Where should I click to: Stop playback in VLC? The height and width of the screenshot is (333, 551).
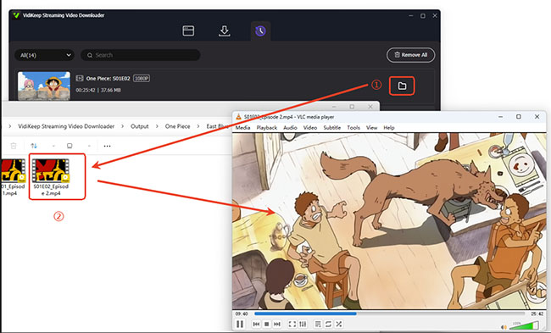[267, 324]
